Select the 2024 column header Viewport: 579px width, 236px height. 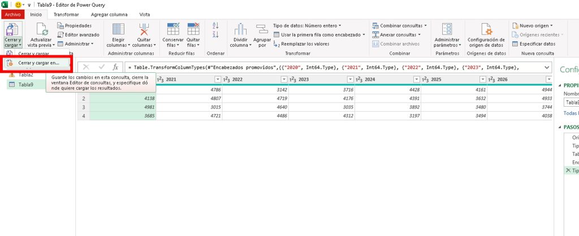tap(388, 79)
